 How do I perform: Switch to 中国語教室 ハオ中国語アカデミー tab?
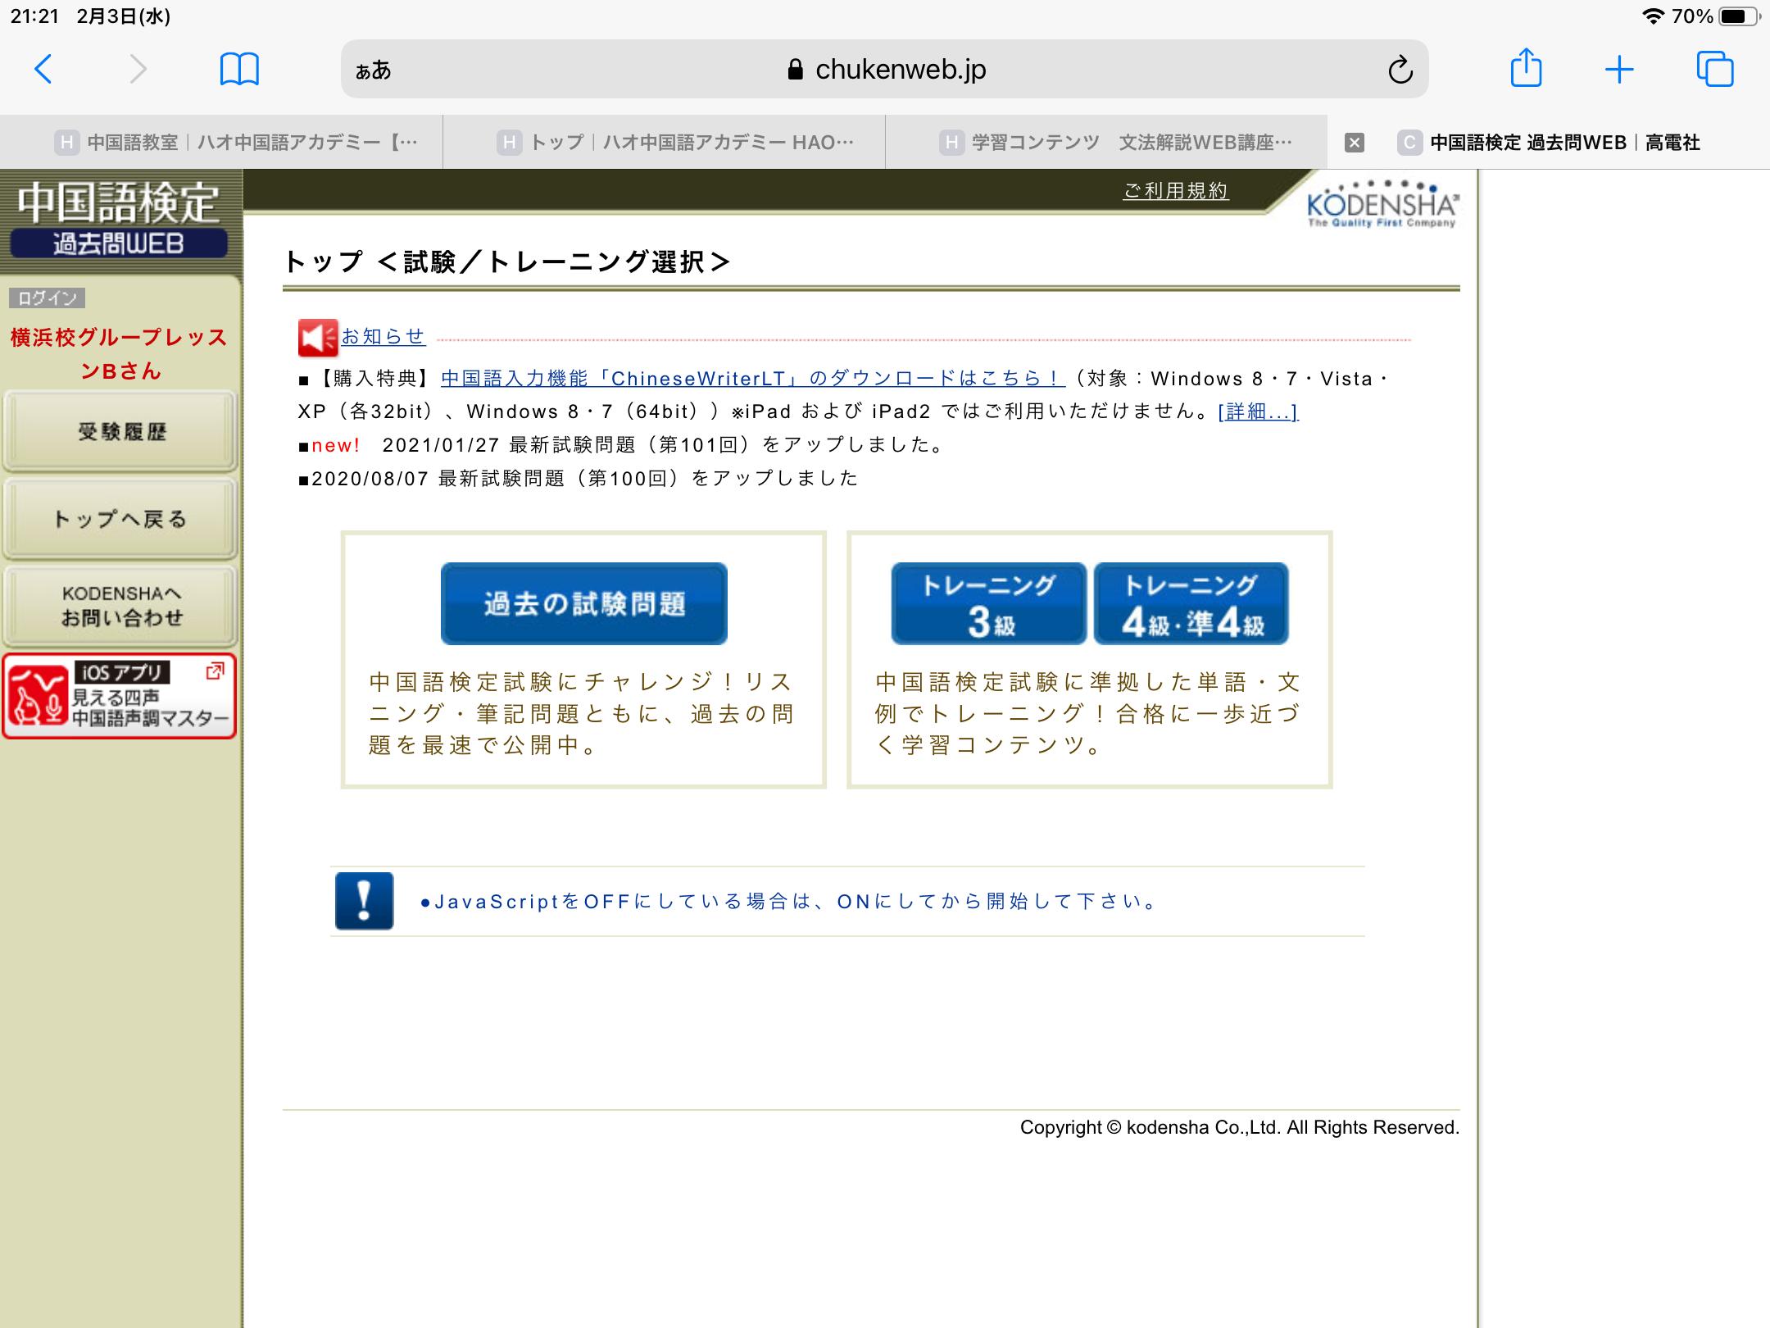[x=238, y=143]
